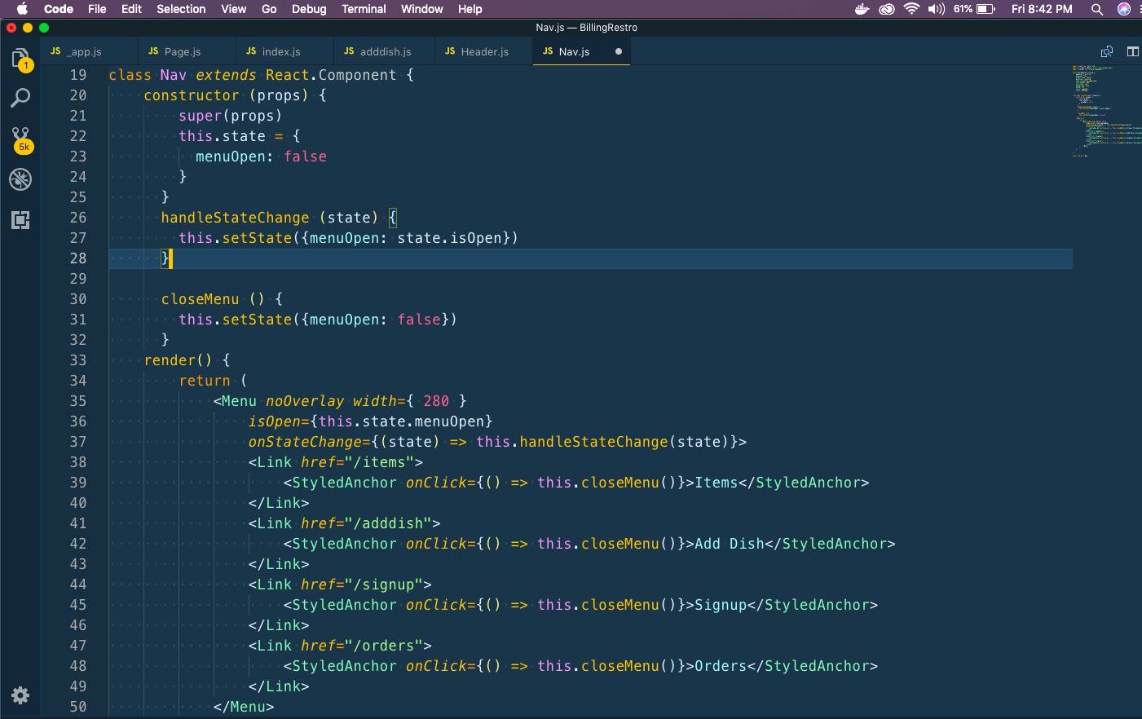The width and height of the screenshot is (1142, 719).
Task: Open the Debug view (no-bug icon)
Action: [20, 179]
